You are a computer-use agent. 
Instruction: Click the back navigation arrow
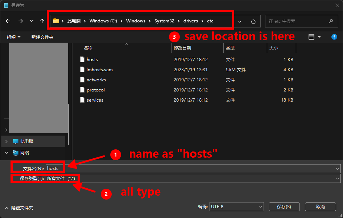click(8, 21)
